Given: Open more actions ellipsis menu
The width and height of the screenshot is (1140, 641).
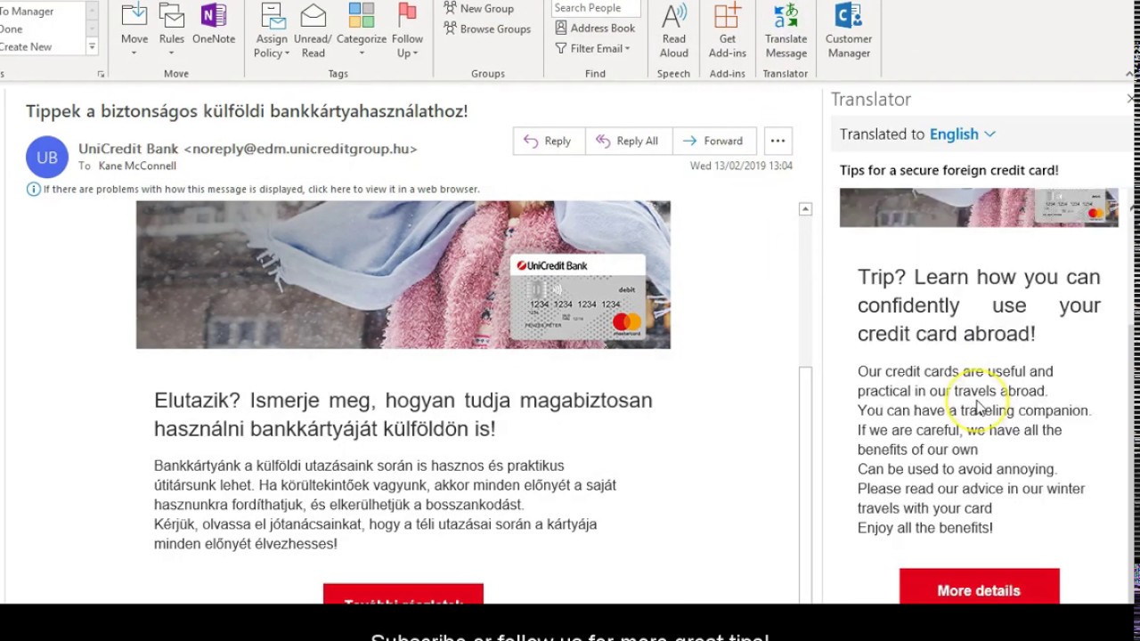Looking at the screenshot, I should coord(778,141).
